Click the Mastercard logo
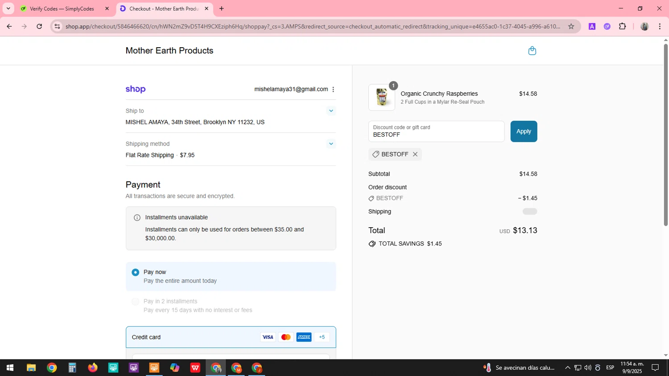Image resolution: width=669 pixels, height=376 pixels. 286,337
